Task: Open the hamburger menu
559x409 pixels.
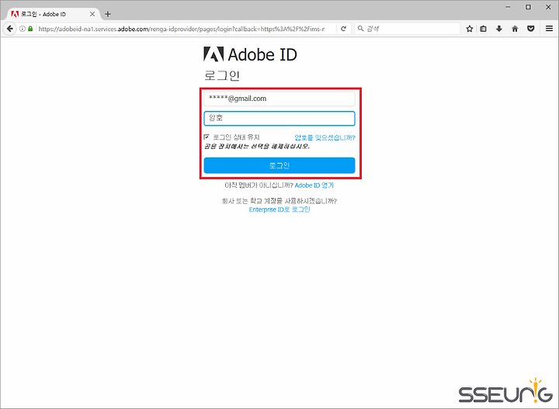Action: pos(549,29)
